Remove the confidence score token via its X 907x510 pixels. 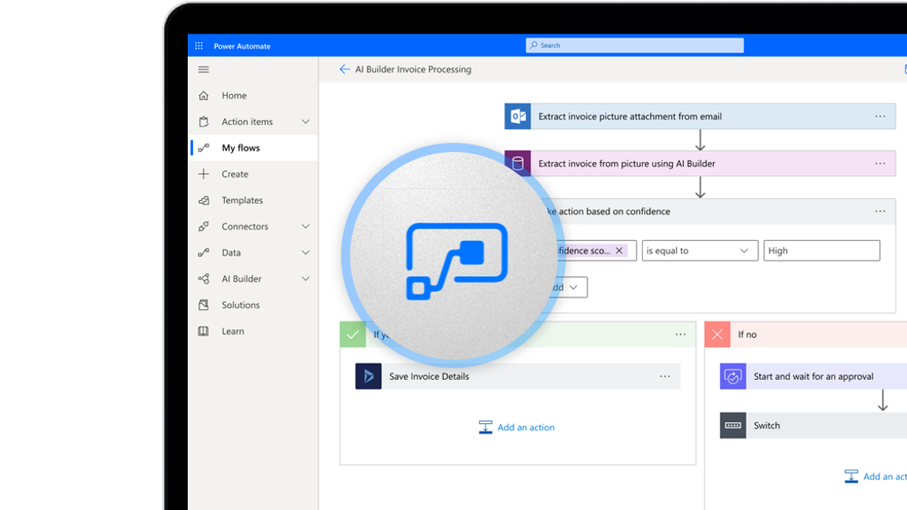(619, 251)
